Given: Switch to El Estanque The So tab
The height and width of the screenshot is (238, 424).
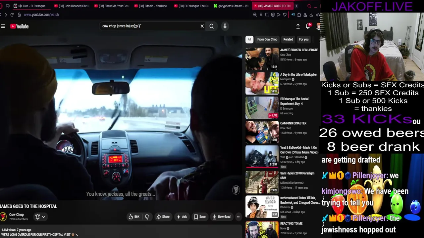Looking at the screenshot, I should (x=191, y=6).
